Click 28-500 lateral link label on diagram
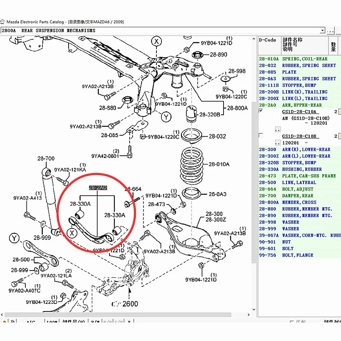 pos(21,260)
